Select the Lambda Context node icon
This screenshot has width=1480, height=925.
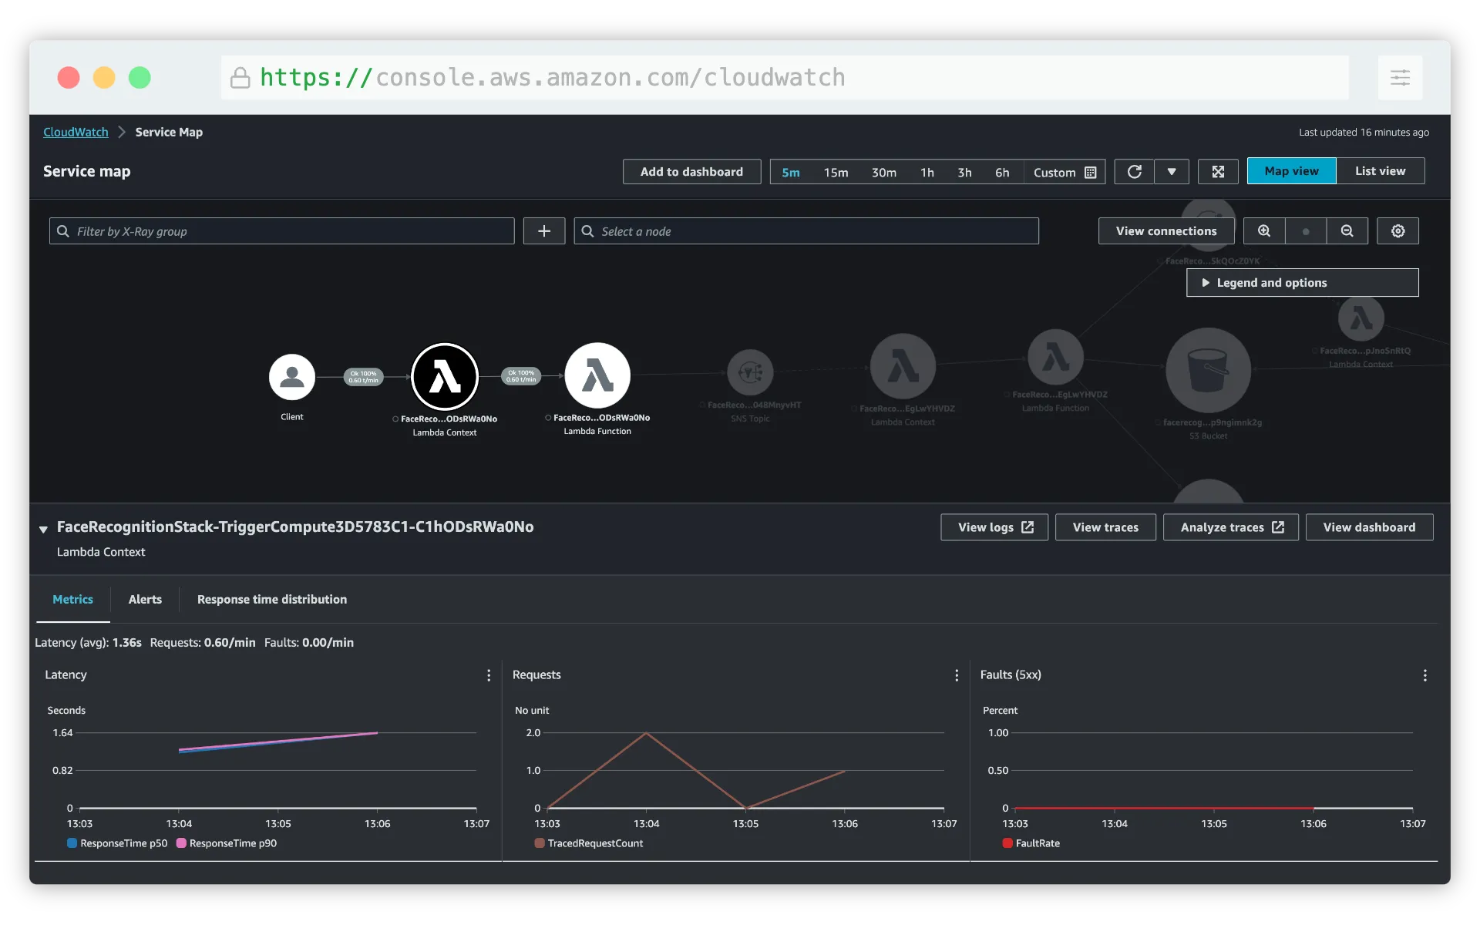coord(445,377)
